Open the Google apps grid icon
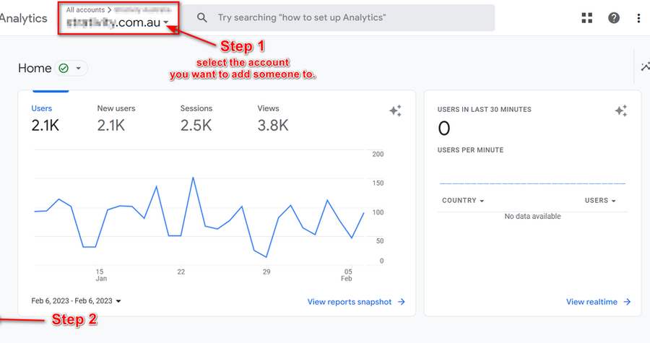650x343 pixels. (x=587, y=18)
